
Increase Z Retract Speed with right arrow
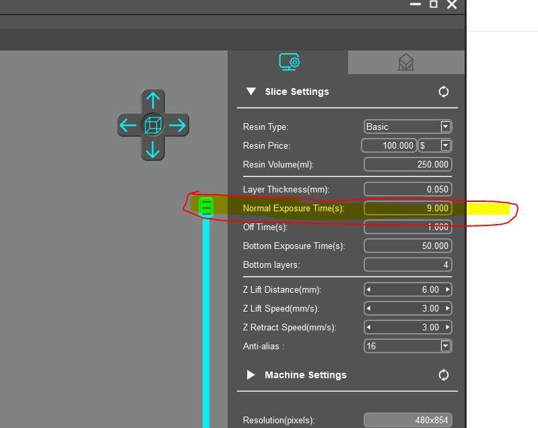[447, 327]
